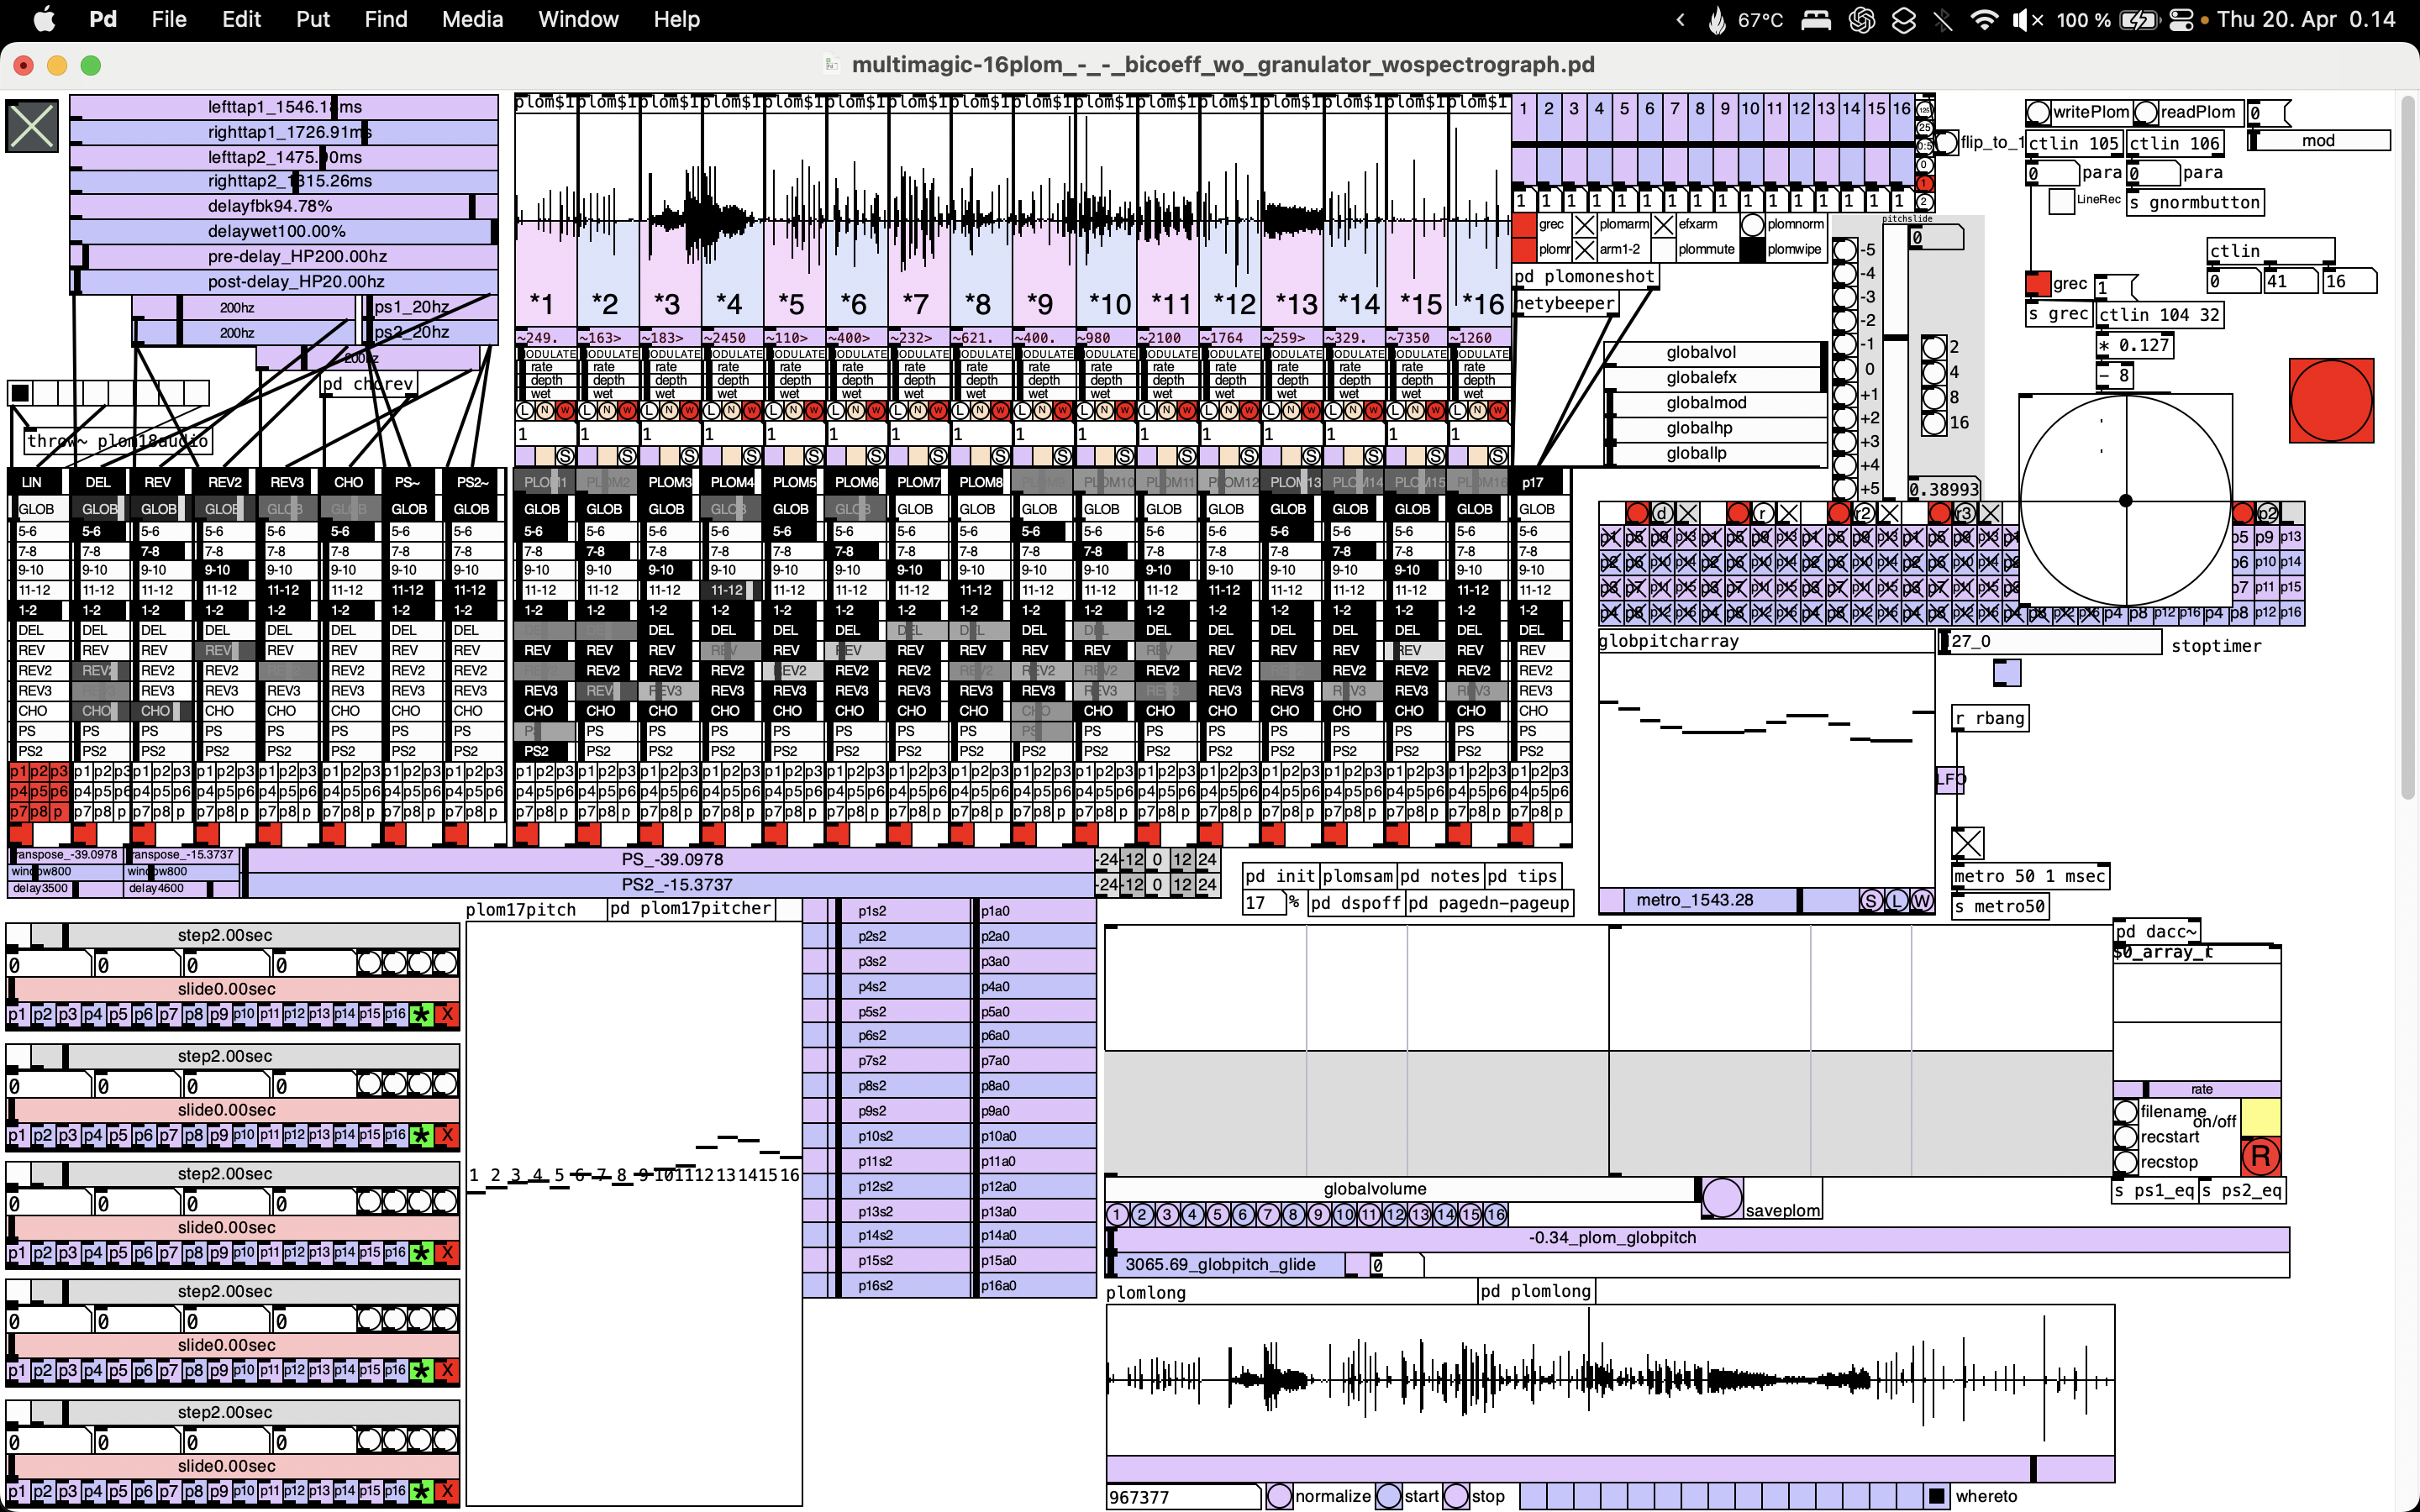Open the pd plomoneshot subpatch
Viewport: 2420px width, 1512px height.
[1584, 277]
